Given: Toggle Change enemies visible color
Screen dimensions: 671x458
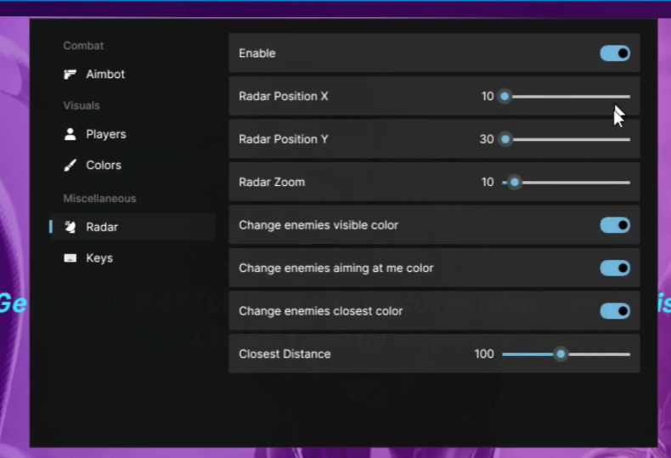Looking at the screenshot, I should (615, 225).
